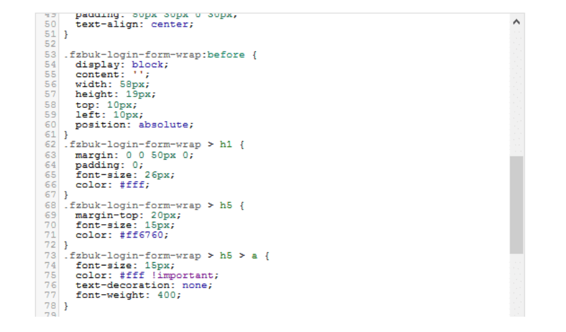Click the '.fzbuk-login-form-wrap > h5 {' selector line
566x332 pixels.
coord(154,206)
